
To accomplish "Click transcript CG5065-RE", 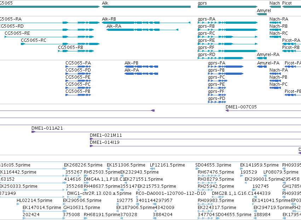I will coord(49,37).
